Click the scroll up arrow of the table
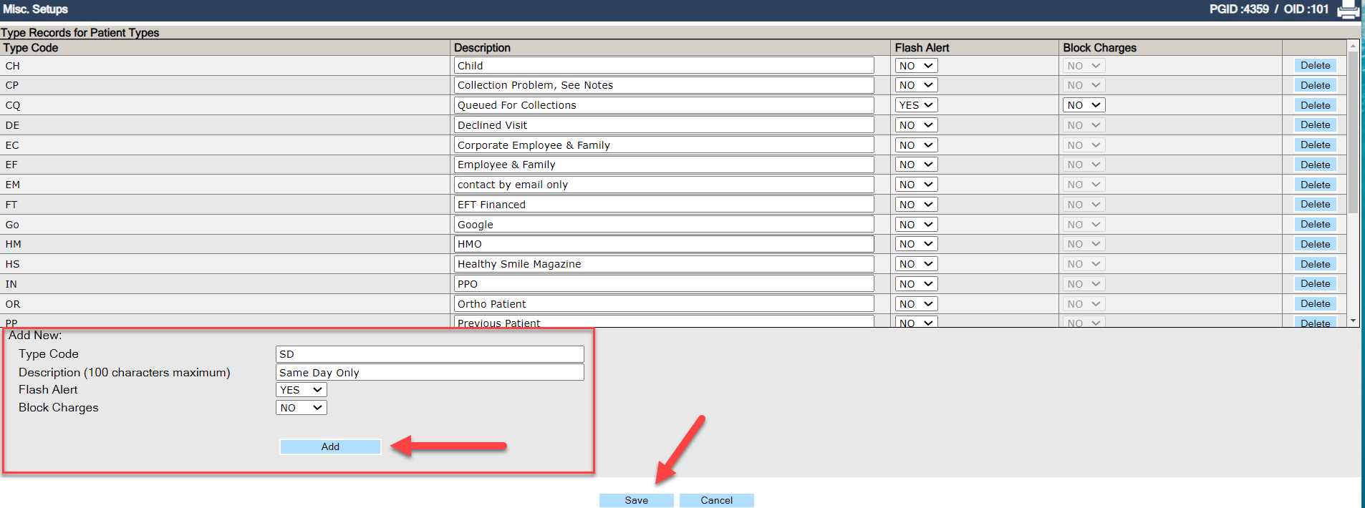This screenshot has width=1365, height=508. [x=1353, y=46]
